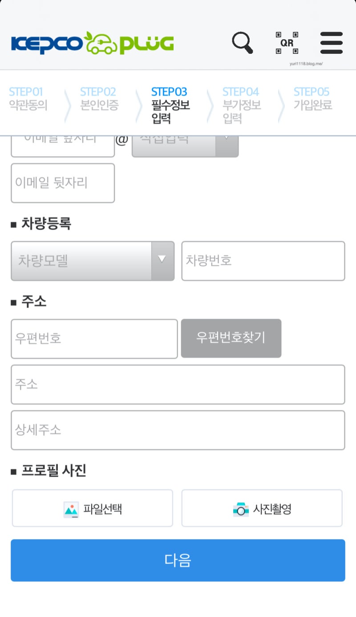Tap the 사진촬영 photo capture button
356x617 pixels.
(262, 508)
